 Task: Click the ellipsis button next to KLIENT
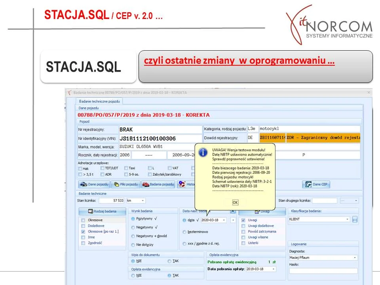pyautogui.click(x=355, y=220)
